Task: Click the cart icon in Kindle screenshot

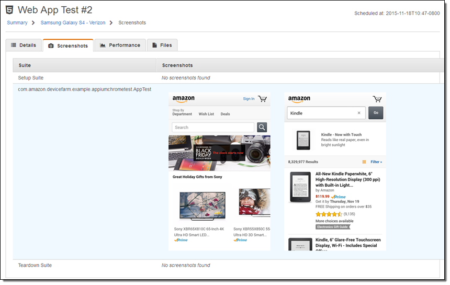Action: pos(377,99)
